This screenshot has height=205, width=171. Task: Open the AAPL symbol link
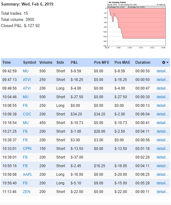28,175
